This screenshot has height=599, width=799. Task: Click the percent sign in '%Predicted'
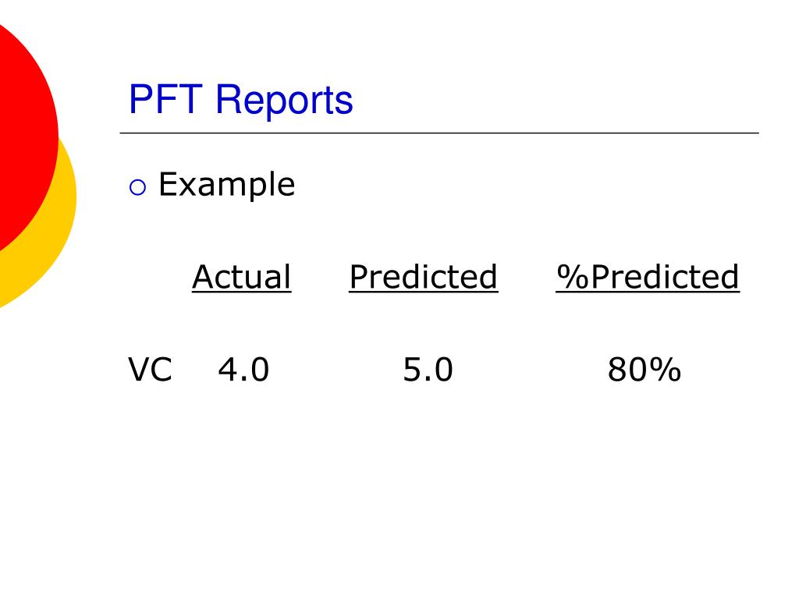point(573,278)
